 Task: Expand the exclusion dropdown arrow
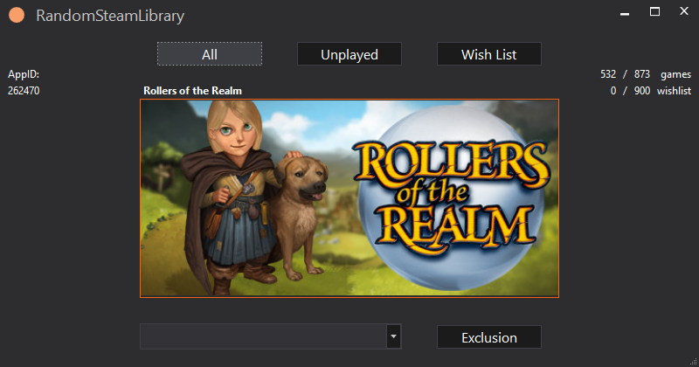393,336
